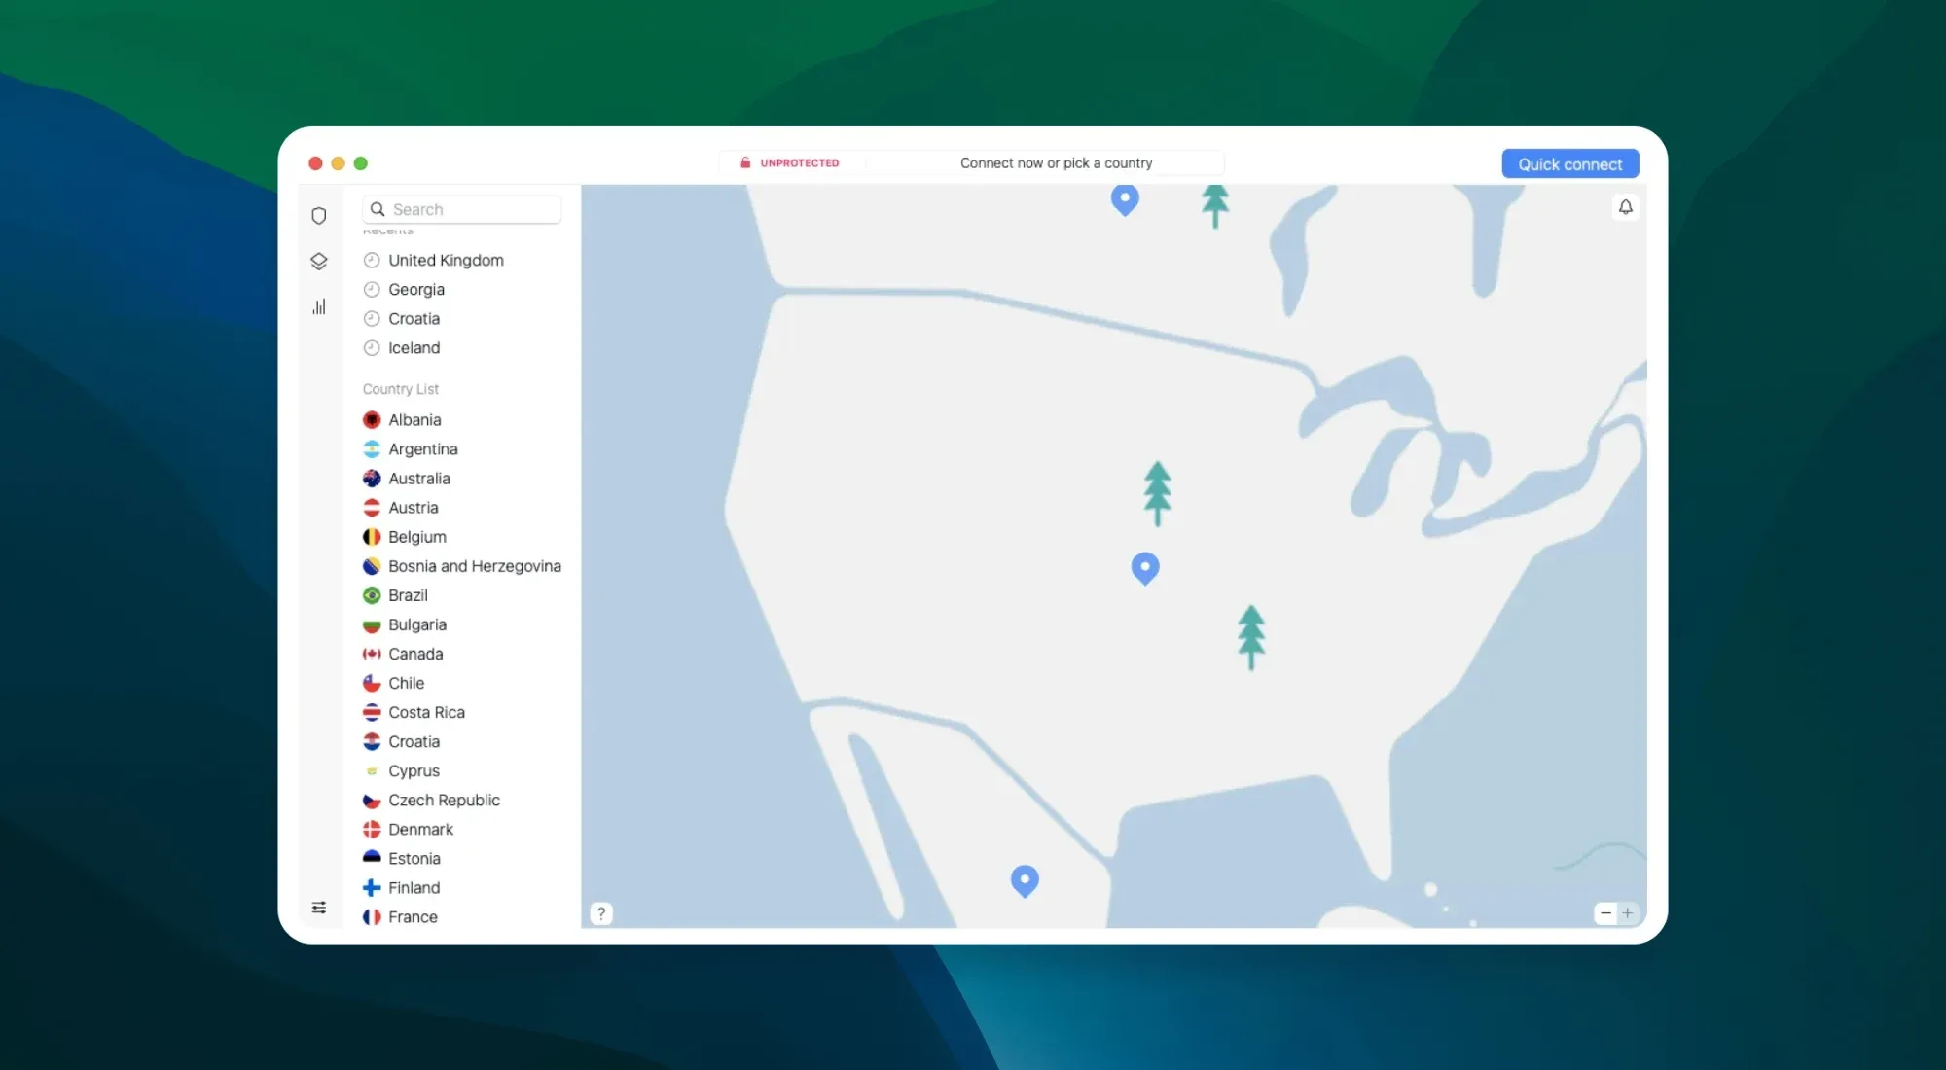Expand the Country List section
The width and height of the screenshot is (1946, 1070).
pyautogui.click(x=399, y=389)
